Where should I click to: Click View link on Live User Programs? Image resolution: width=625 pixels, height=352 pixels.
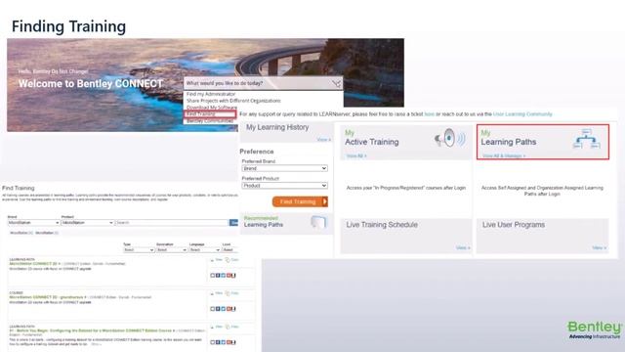(599, 247)
